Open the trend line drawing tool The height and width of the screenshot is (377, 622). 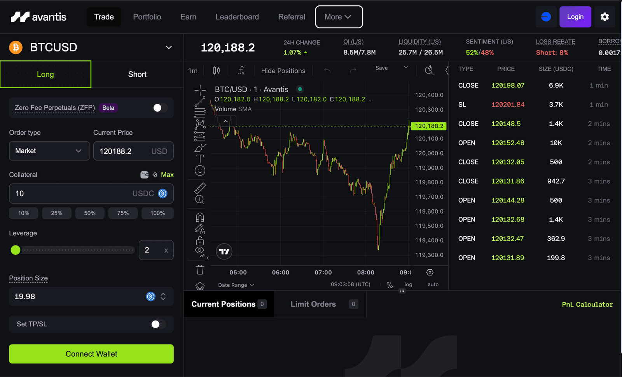point(200,102)
